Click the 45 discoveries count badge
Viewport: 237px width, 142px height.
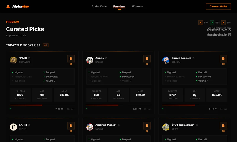46,45
